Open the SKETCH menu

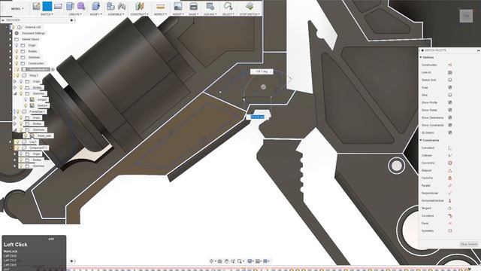click(47, 14)
